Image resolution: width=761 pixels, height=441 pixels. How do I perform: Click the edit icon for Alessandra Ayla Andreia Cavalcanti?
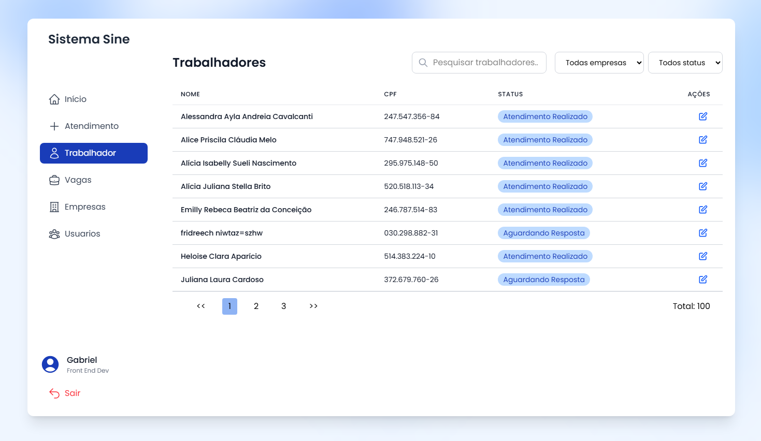pyautogui.click(x=702, y=116)
